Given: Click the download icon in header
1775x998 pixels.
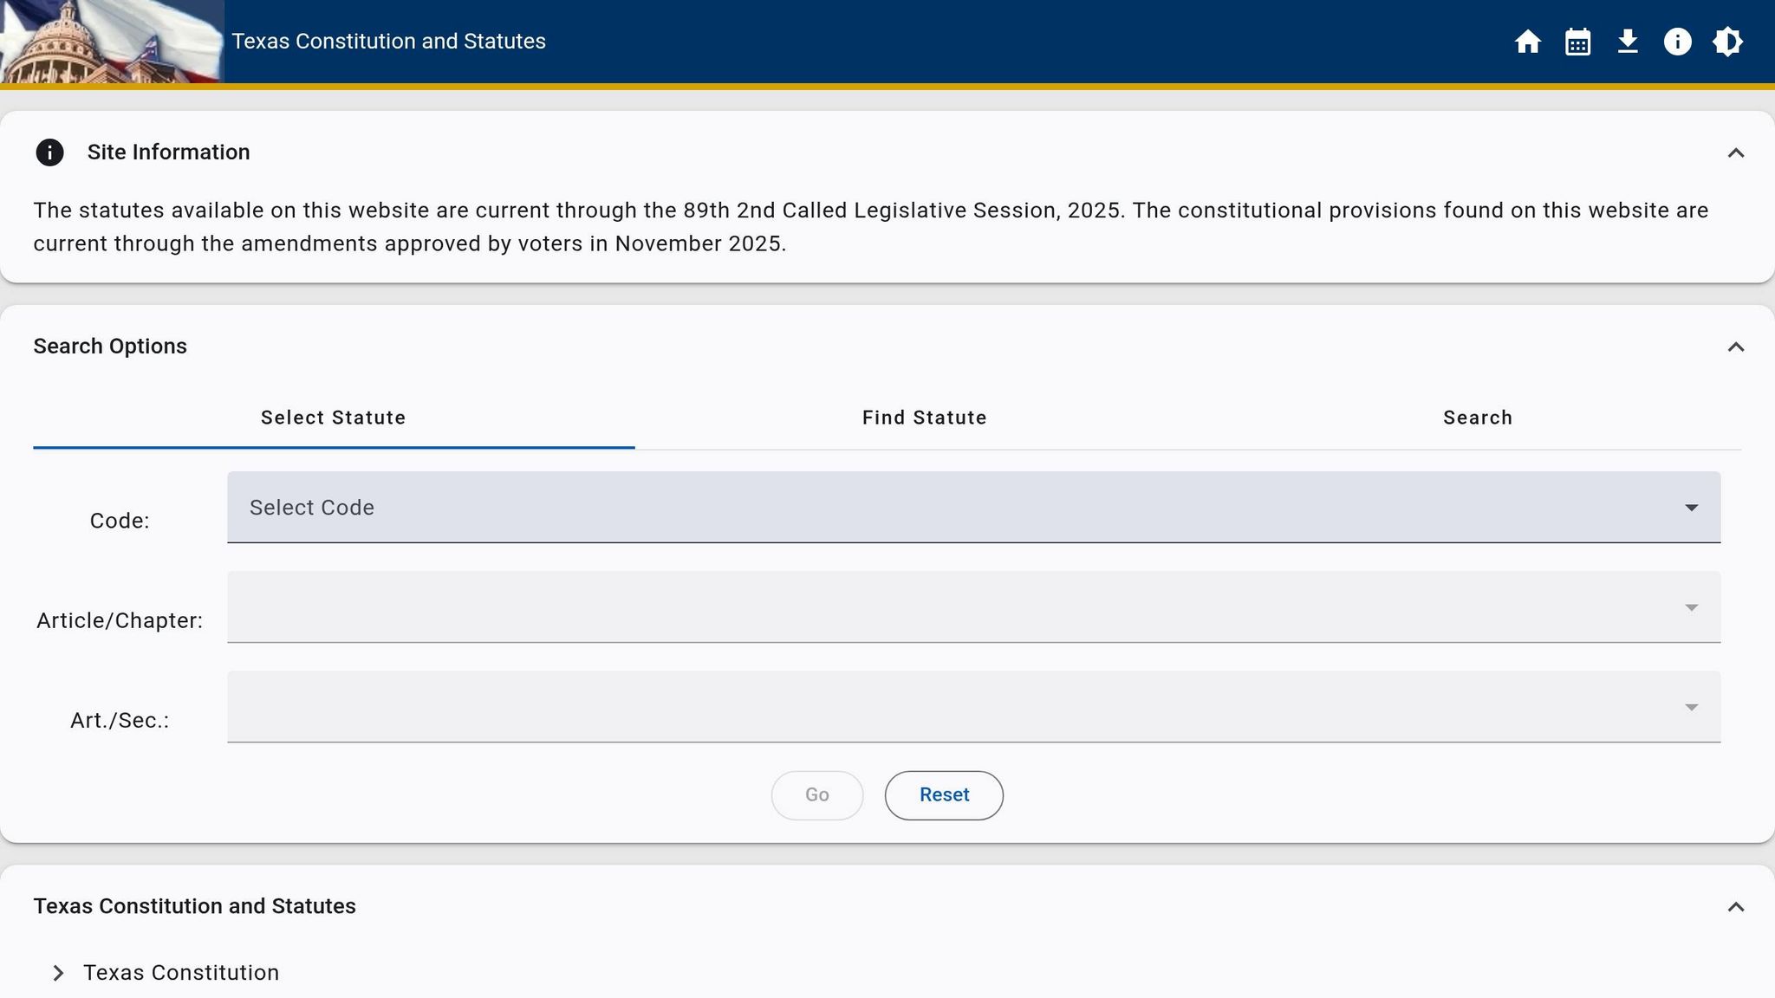Looking at the screenshot, I should coord(1628,42).
